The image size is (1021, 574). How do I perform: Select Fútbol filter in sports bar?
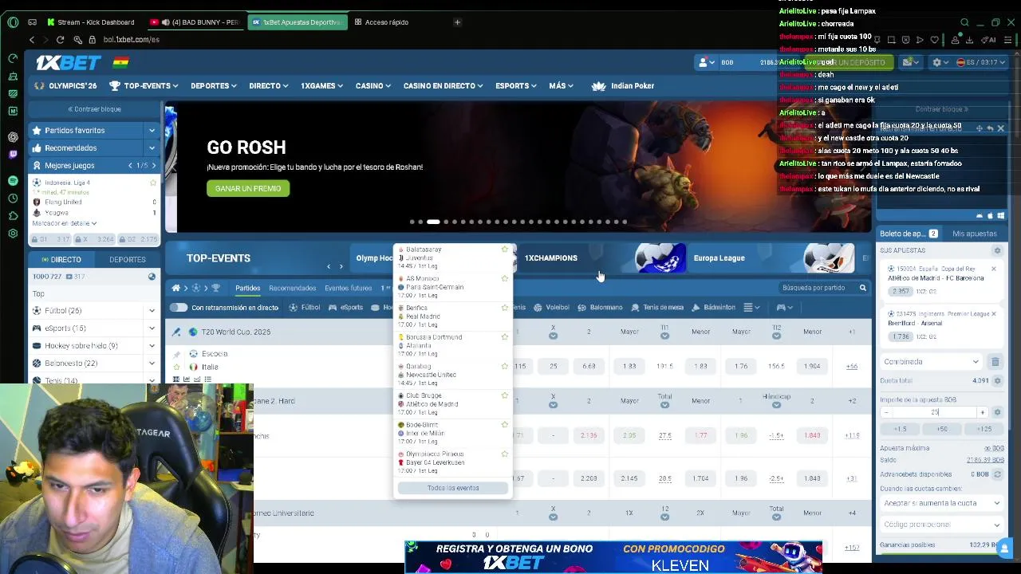[x=306, y=308]
